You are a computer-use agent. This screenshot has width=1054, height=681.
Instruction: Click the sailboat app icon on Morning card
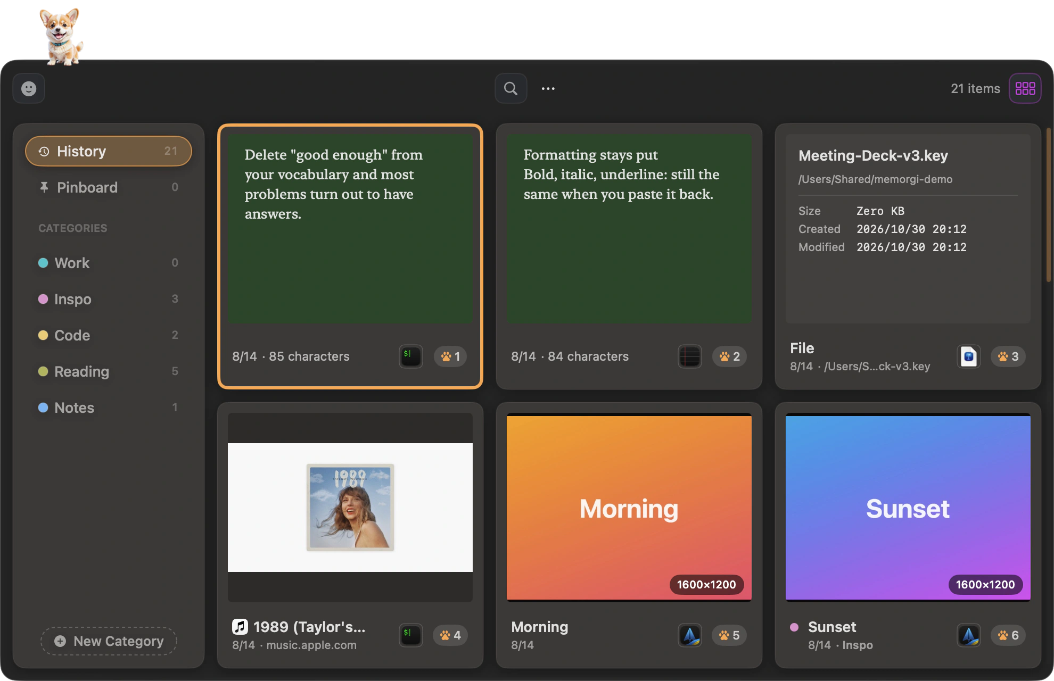pos(689,635)
